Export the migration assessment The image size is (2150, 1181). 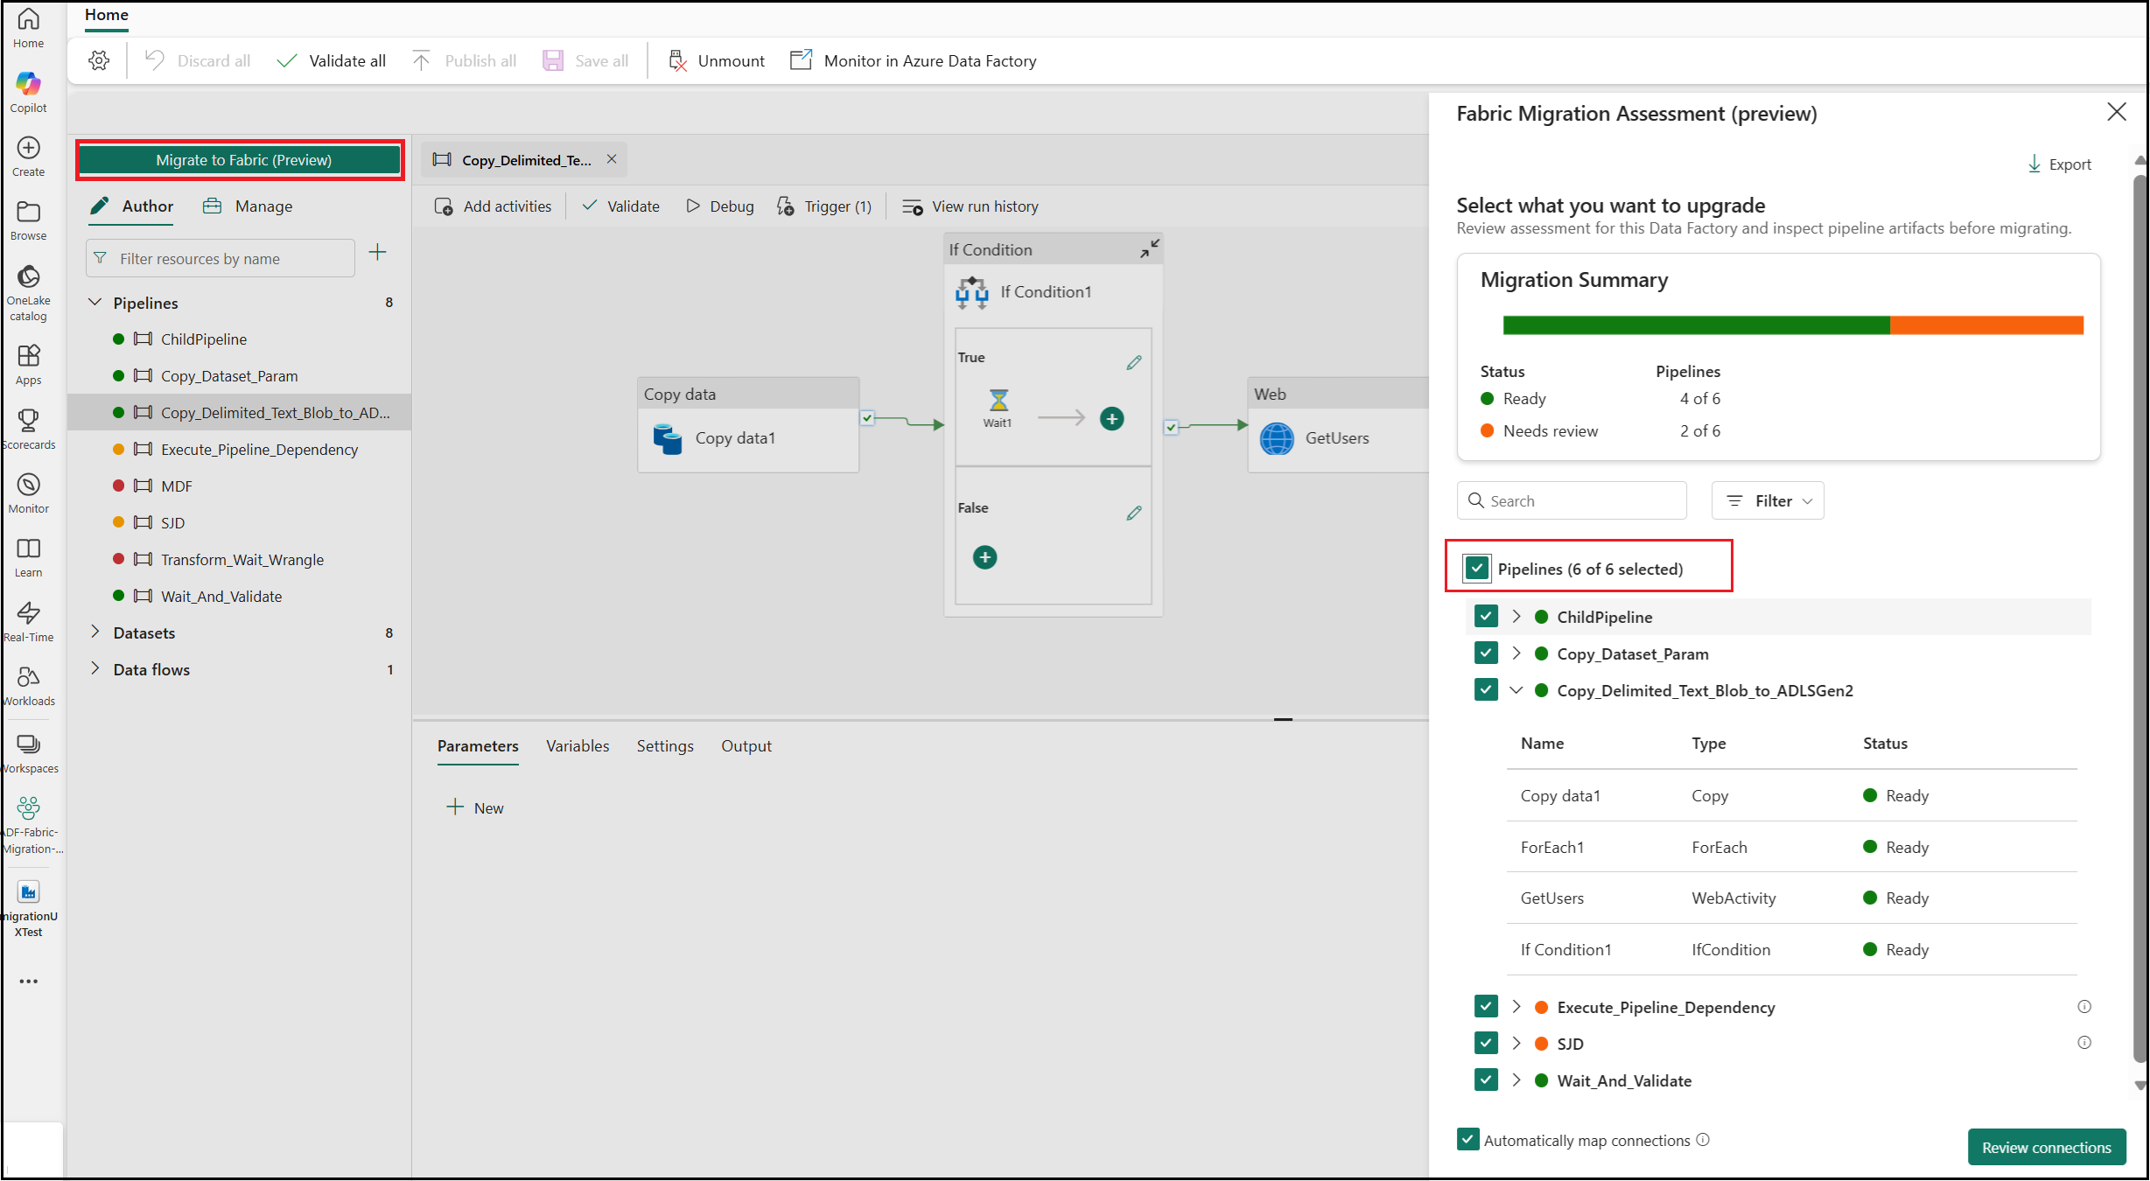click(x=2059, y=164)
